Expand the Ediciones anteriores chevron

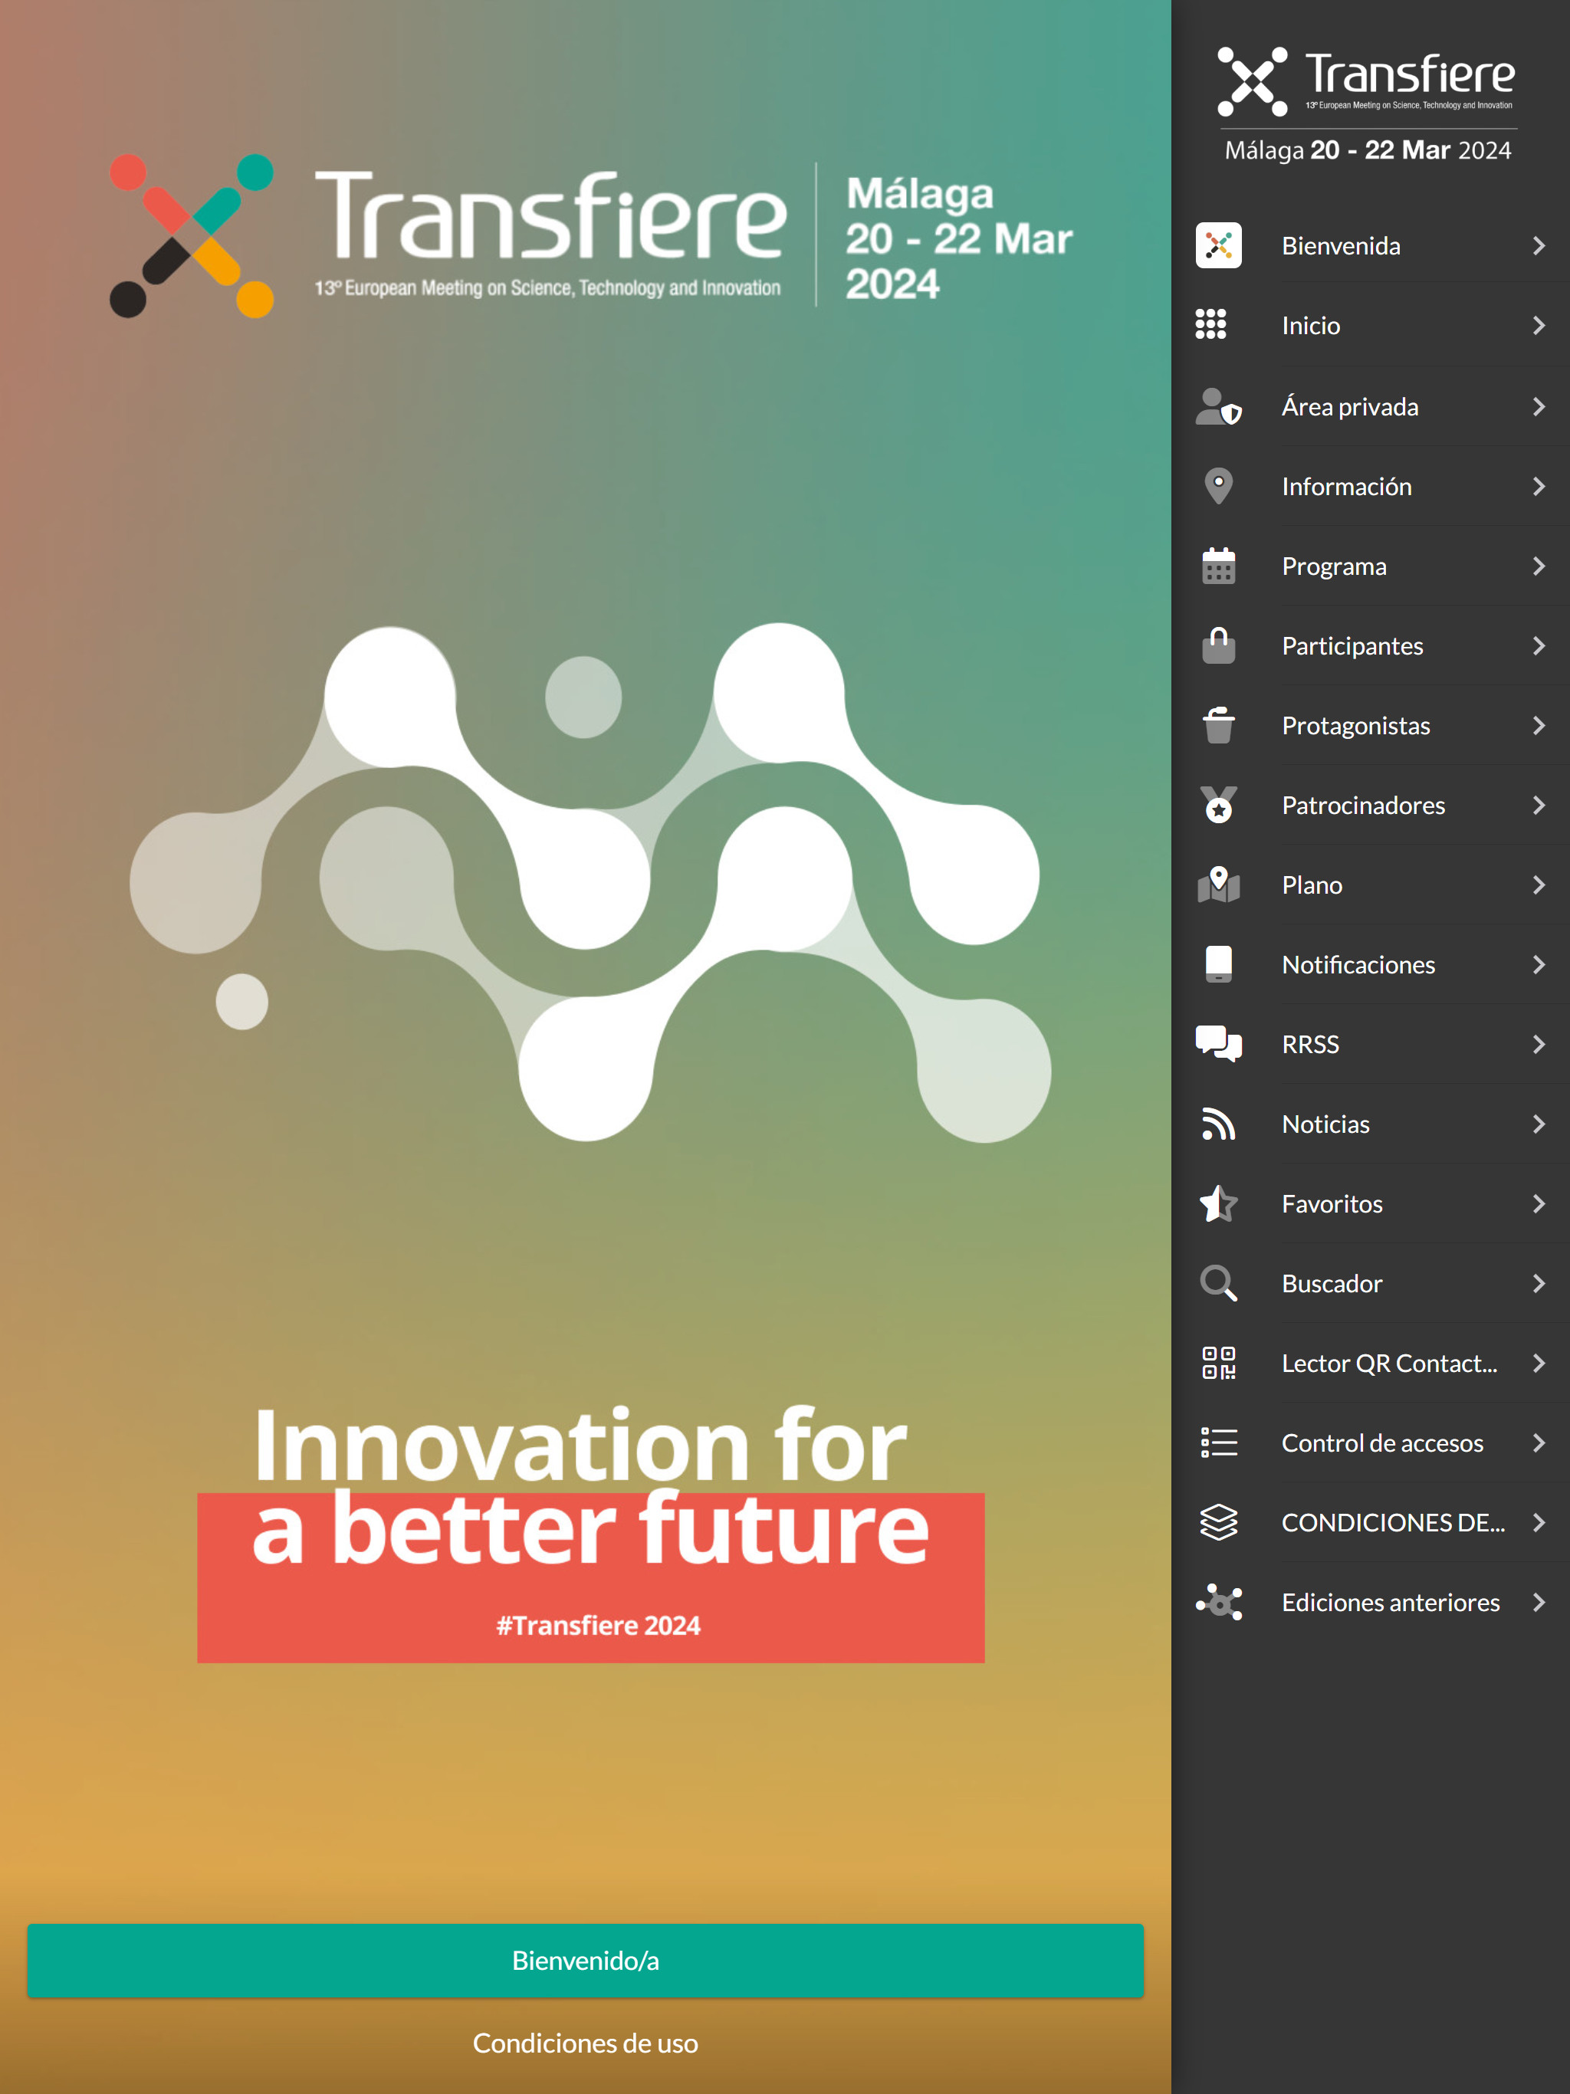(1538, 1602)
